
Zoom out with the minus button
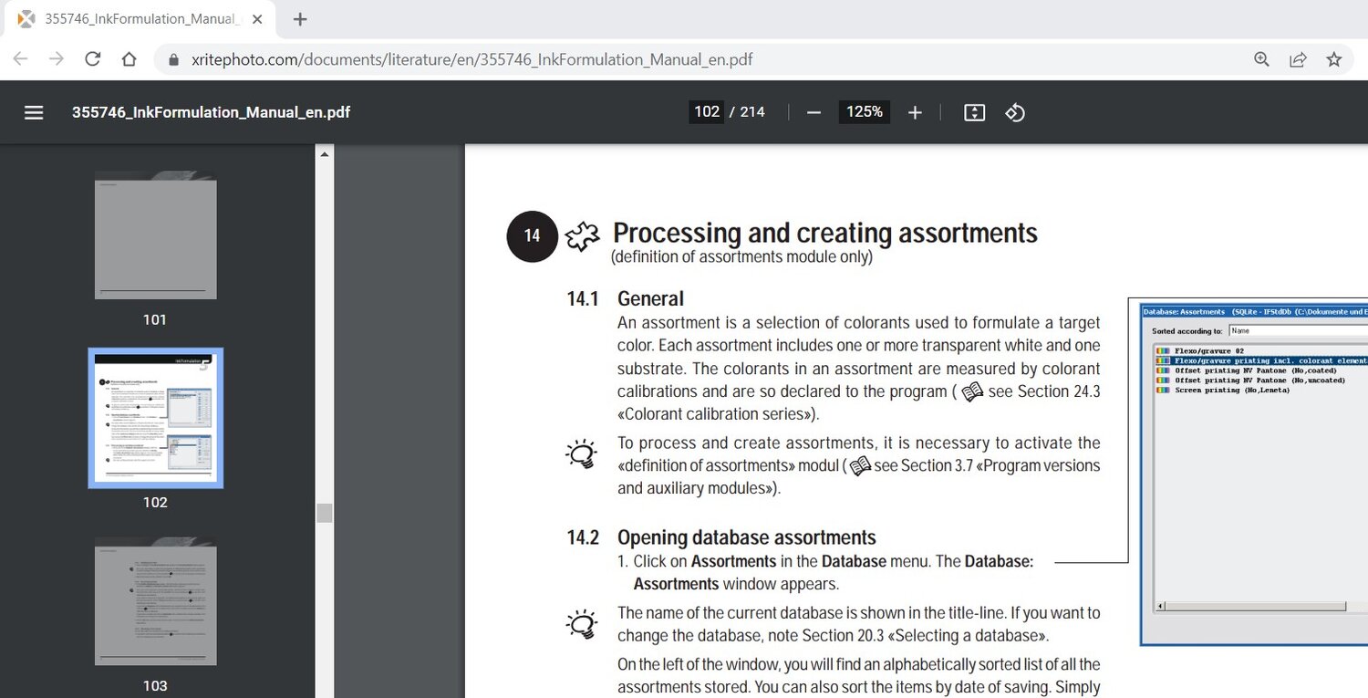[x=814, y=112]
